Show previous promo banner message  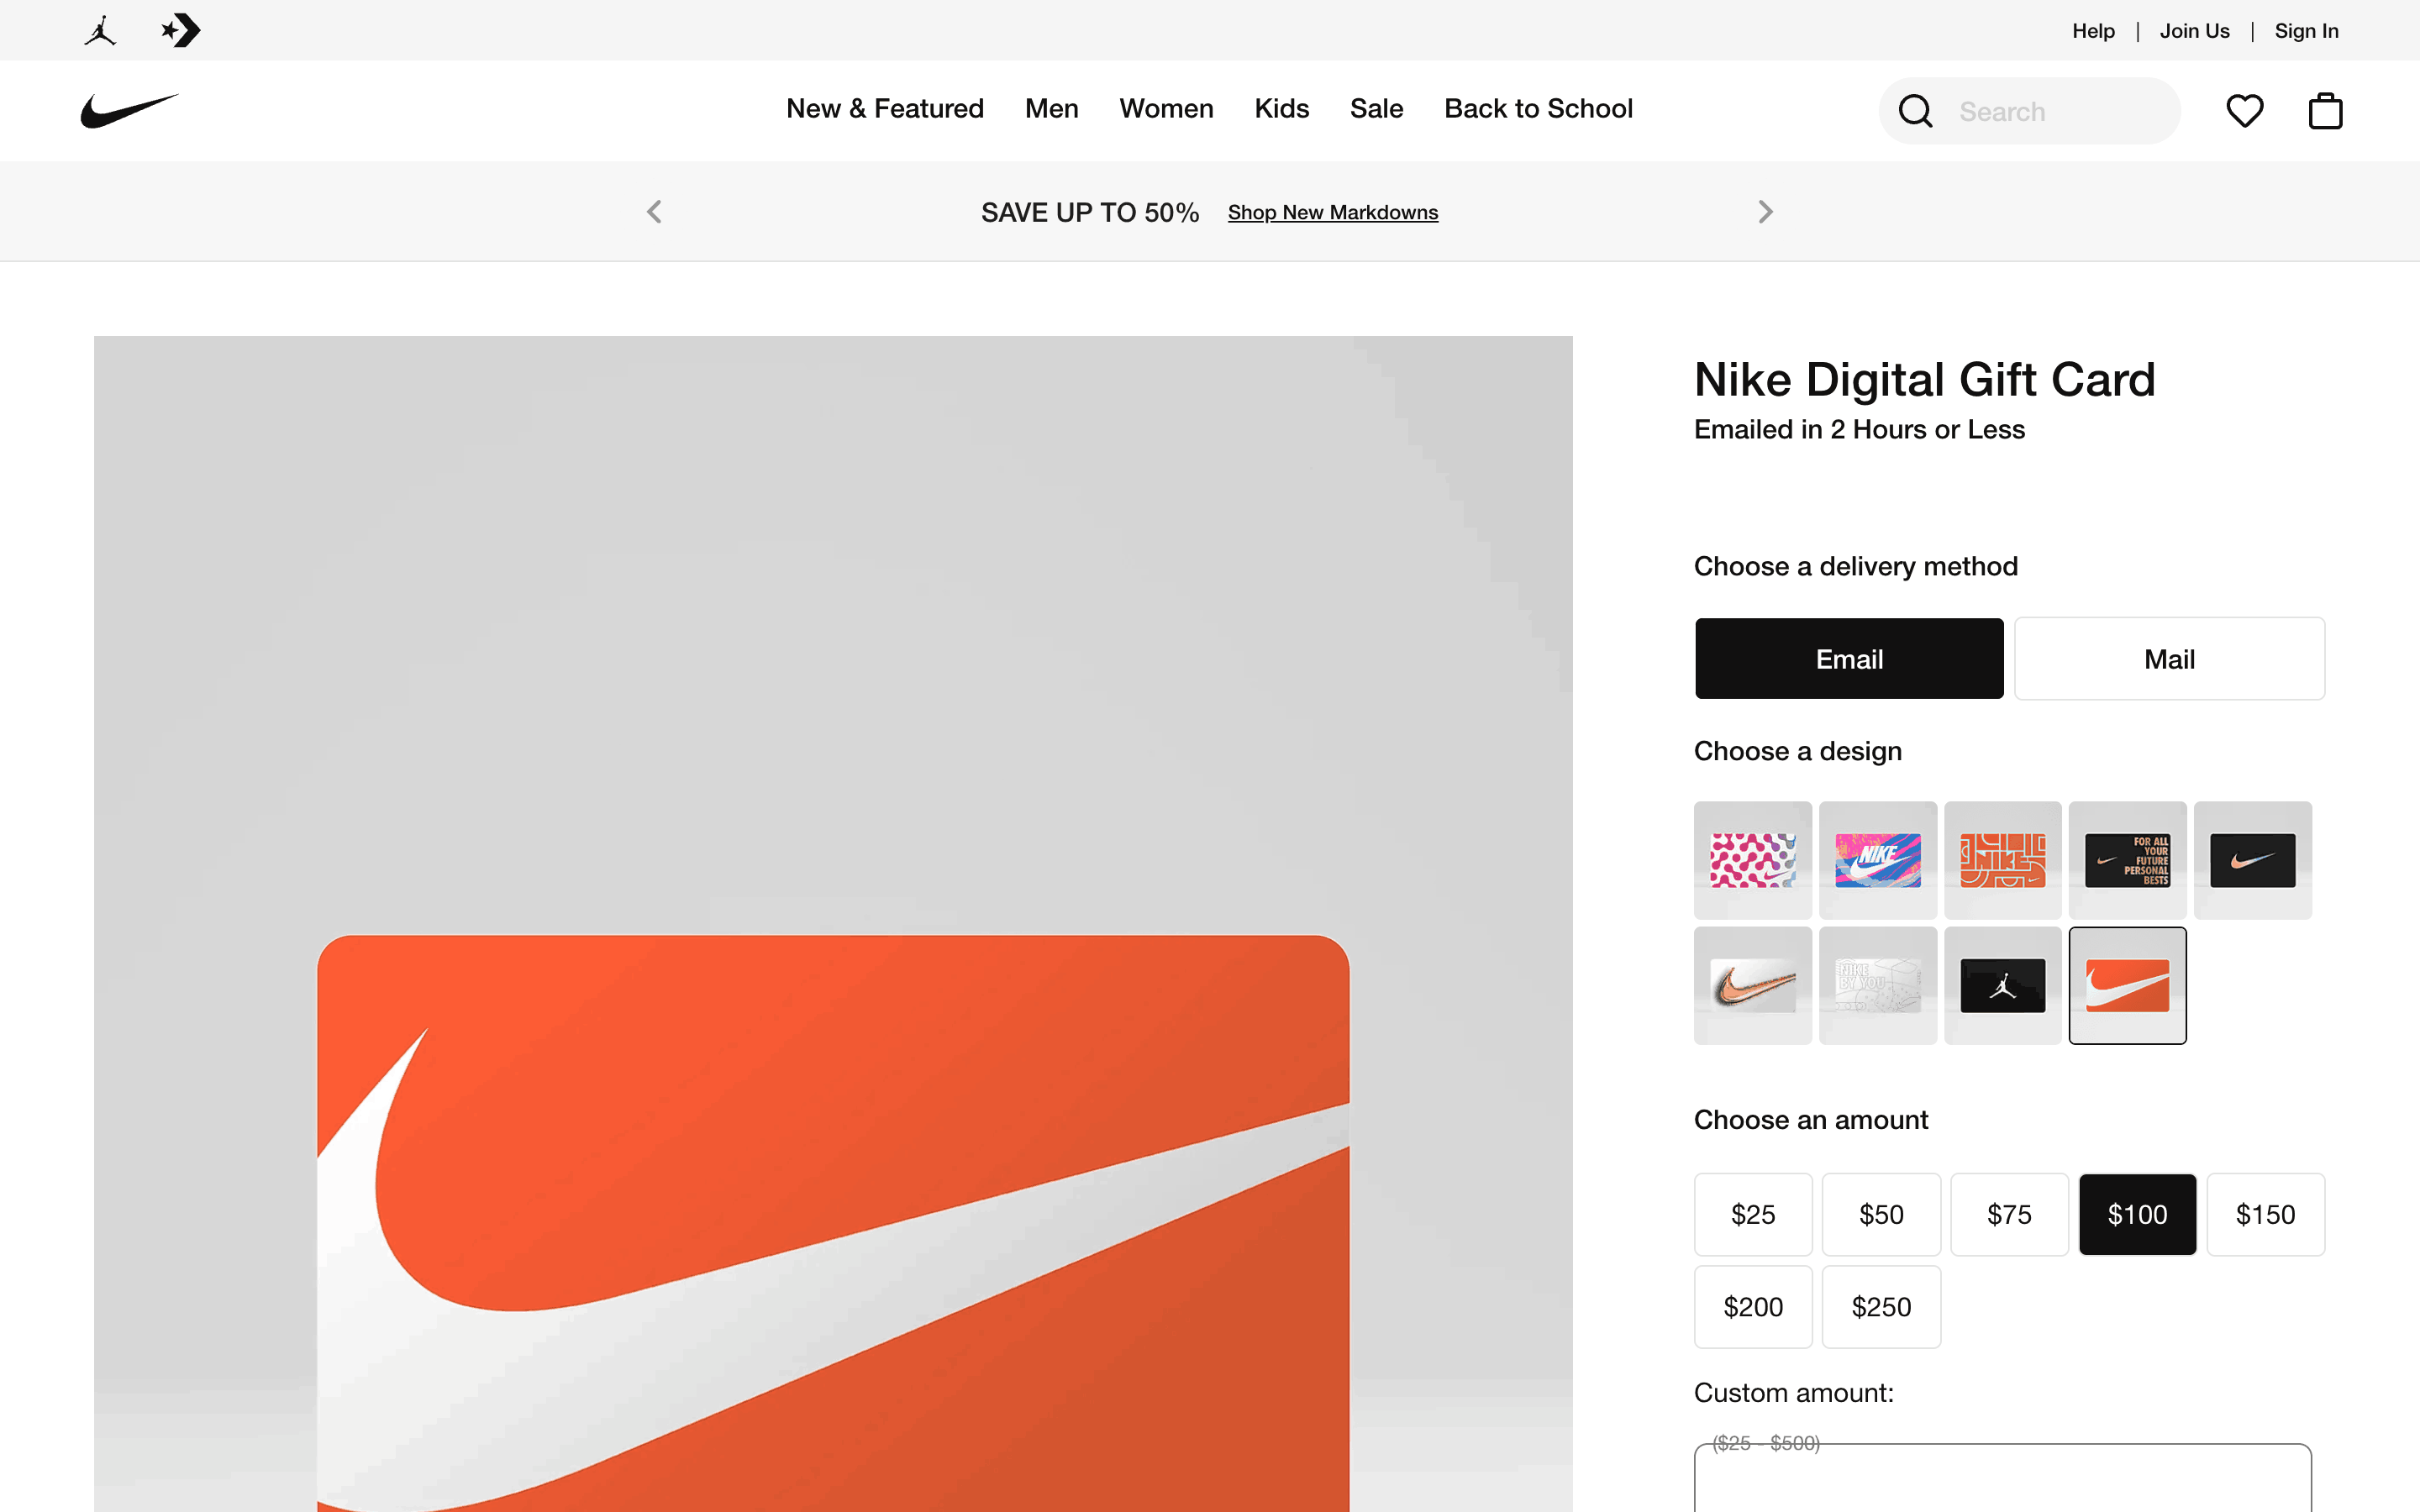point(654,212)
